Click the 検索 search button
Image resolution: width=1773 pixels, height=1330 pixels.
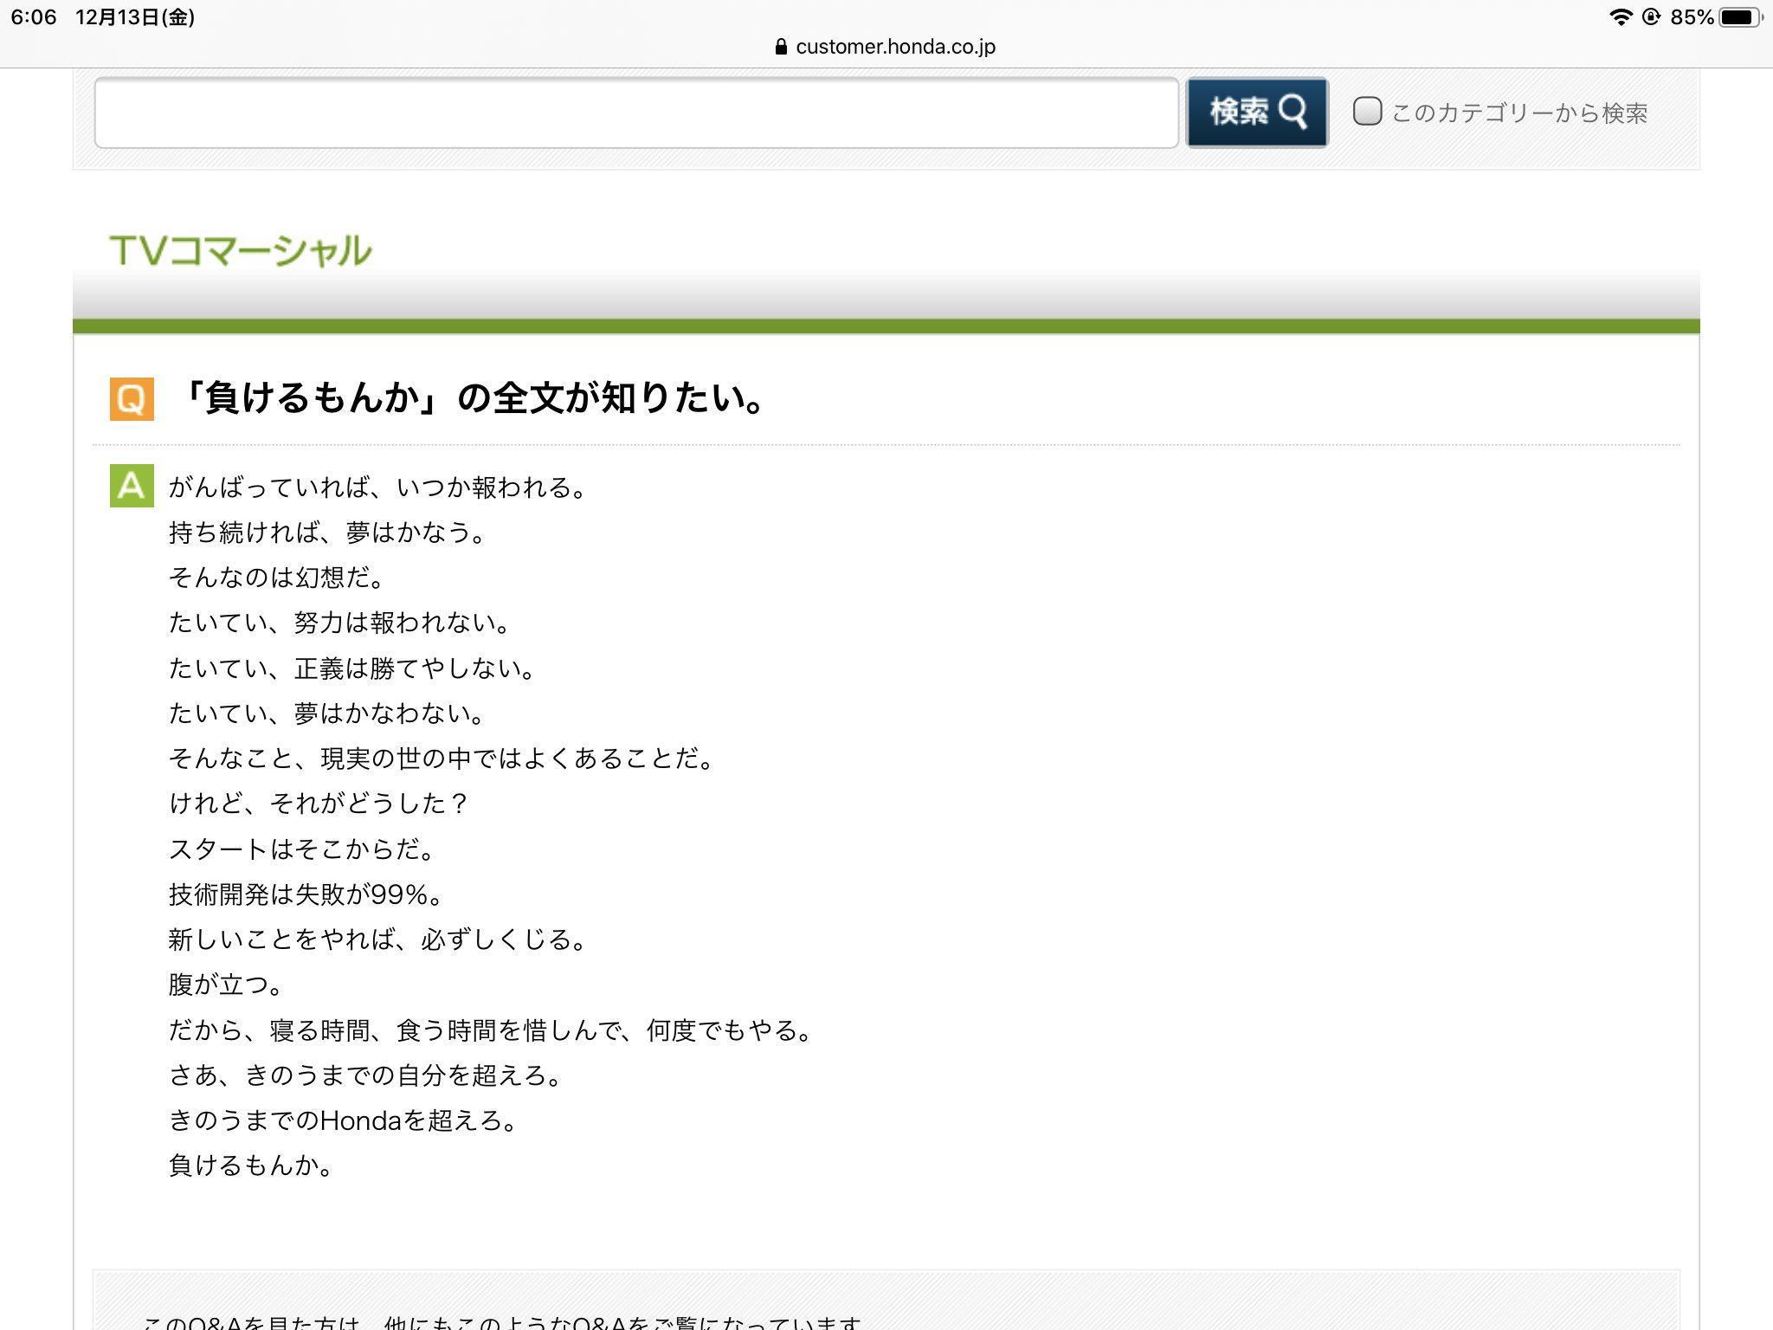[x=1256, y=113]
